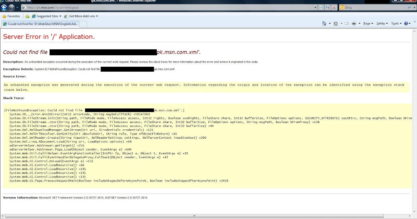Screen dimensions: 417x219
Task: Click the 'Version Information:' label
Action: [x=21, y=197]
